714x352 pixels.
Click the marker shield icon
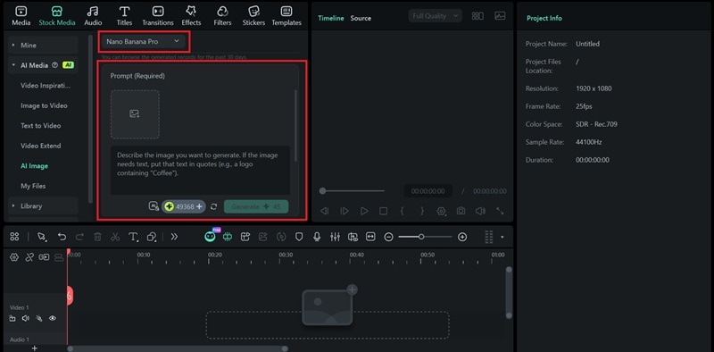tap(299, 237)
